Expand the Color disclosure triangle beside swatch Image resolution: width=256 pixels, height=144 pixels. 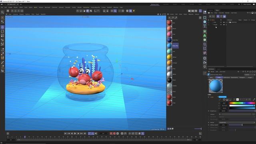(x=218, y=97)
